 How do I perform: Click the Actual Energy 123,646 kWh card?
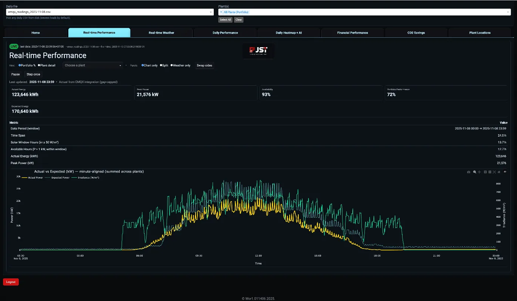(71, 92)
